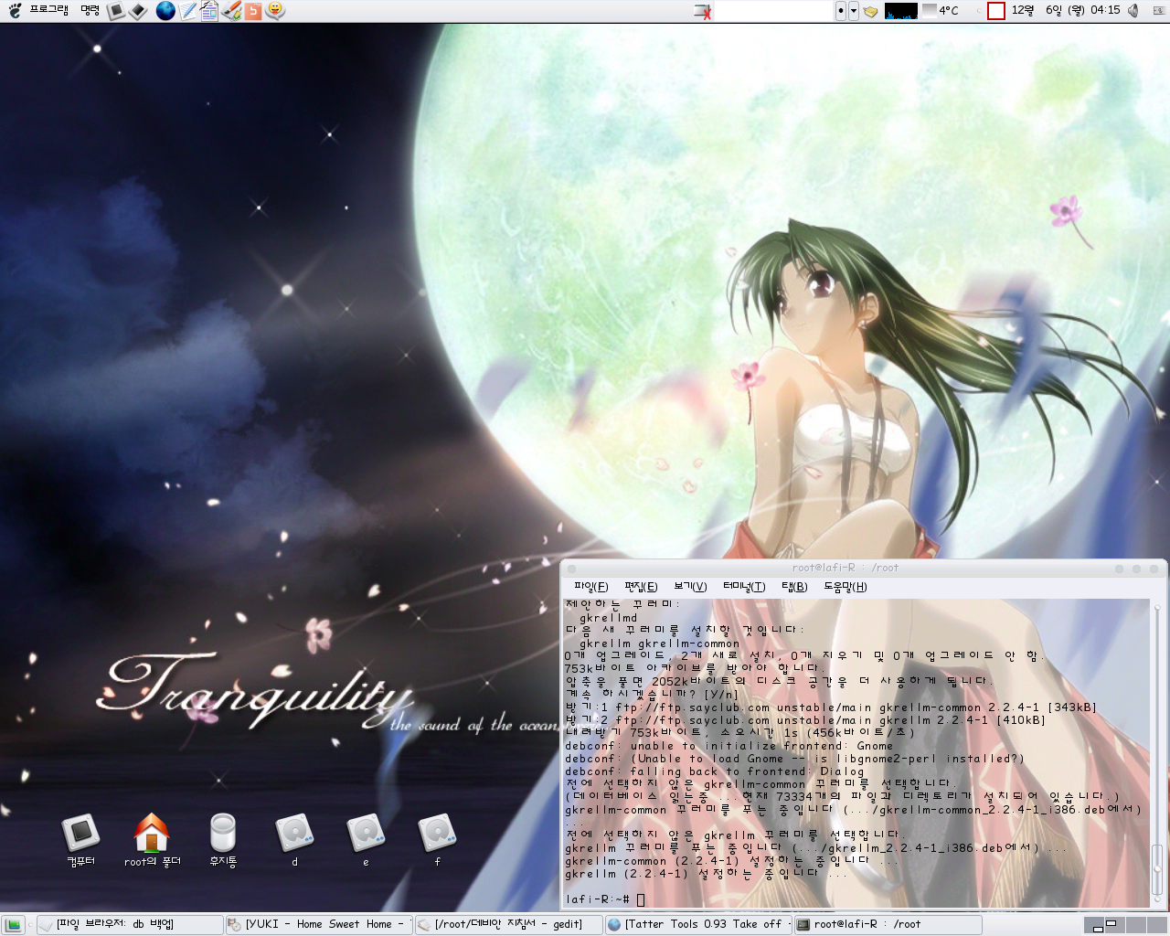
Task: Open the small dropdown arrow in top panel
Action: point(854,11)
